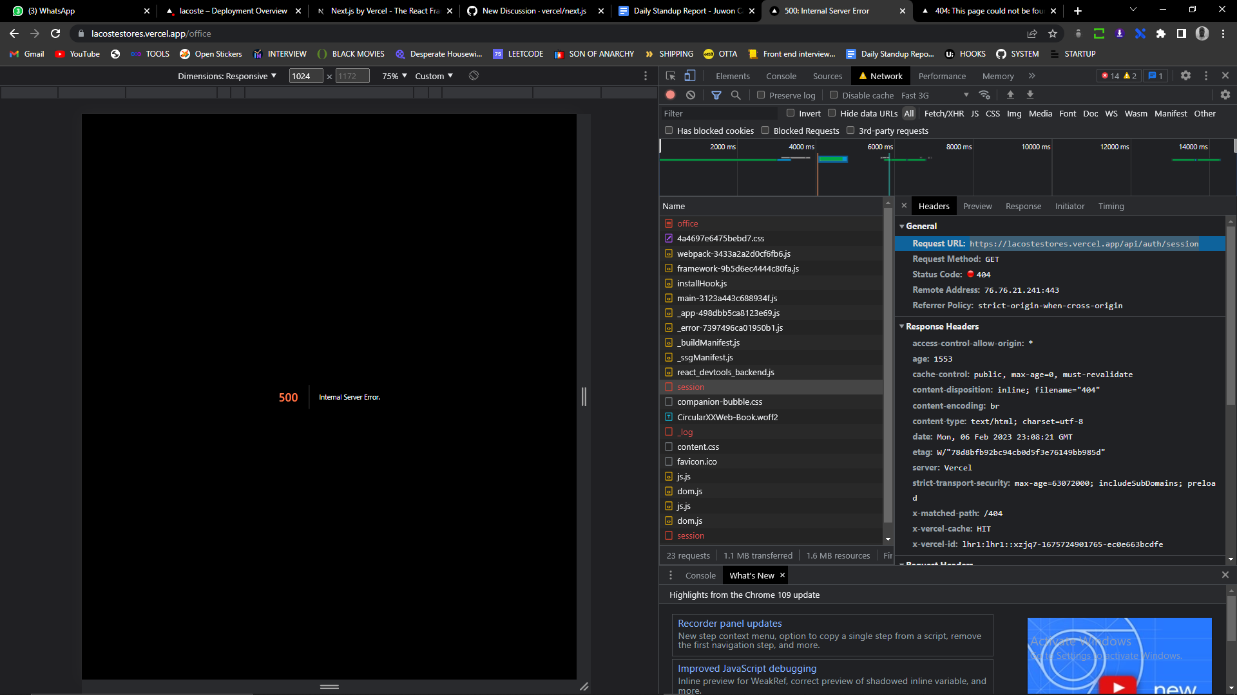This screenshot has height=695, width=1237.
Task: Click the viewport width field showing 1024
Action: click(305, 75)
